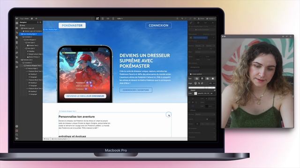Open the Blending mode dropdown
Image resolution: width=300 pixels, height=168 pixels.
[205, 114]
